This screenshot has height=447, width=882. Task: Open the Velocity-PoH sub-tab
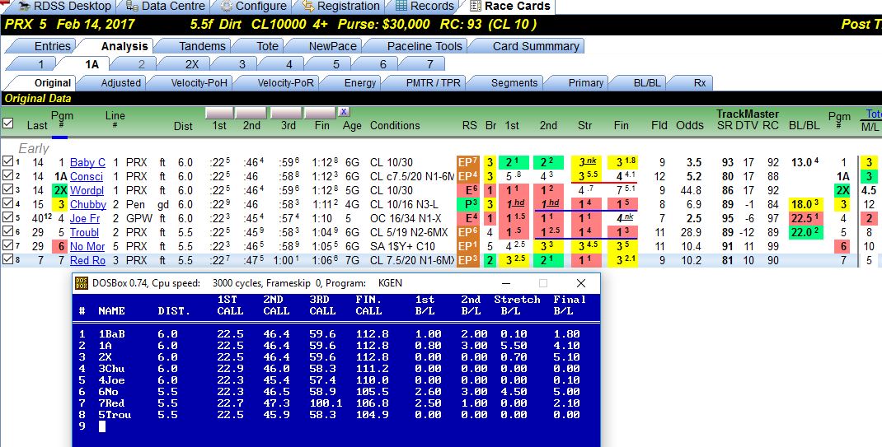click(x=199, y=82)
